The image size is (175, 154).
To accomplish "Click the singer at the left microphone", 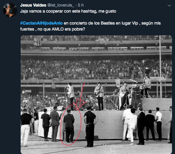I will [71, 96].
